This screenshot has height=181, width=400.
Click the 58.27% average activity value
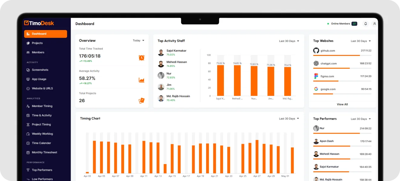click(87, 78)
